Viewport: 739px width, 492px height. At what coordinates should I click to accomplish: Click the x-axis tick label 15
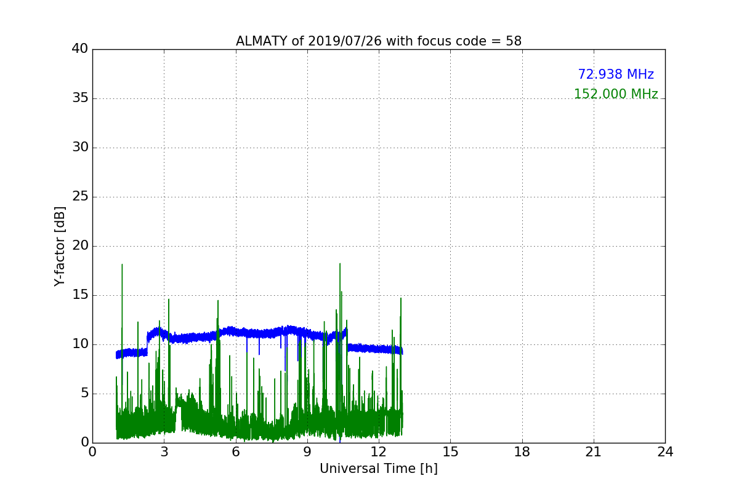[450, 451]
